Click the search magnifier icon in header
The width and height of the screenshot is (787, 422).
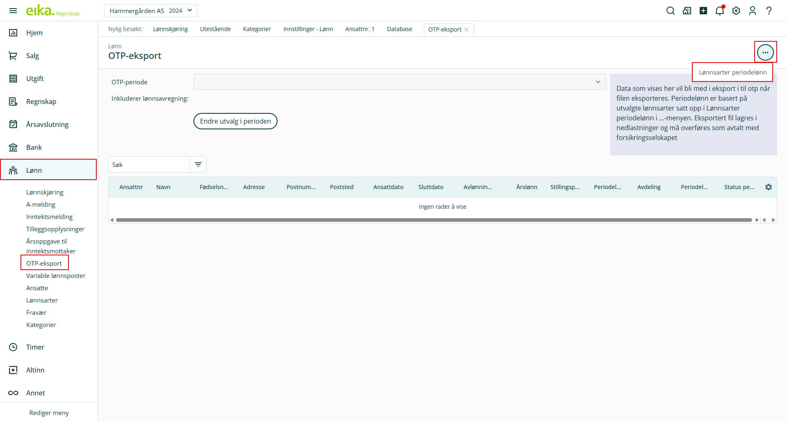(x=670, y=11)
